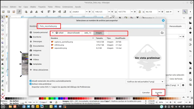This screenshot has width=194, height=109.
Task: Click Select all in all layers icon
Action: 9,12
